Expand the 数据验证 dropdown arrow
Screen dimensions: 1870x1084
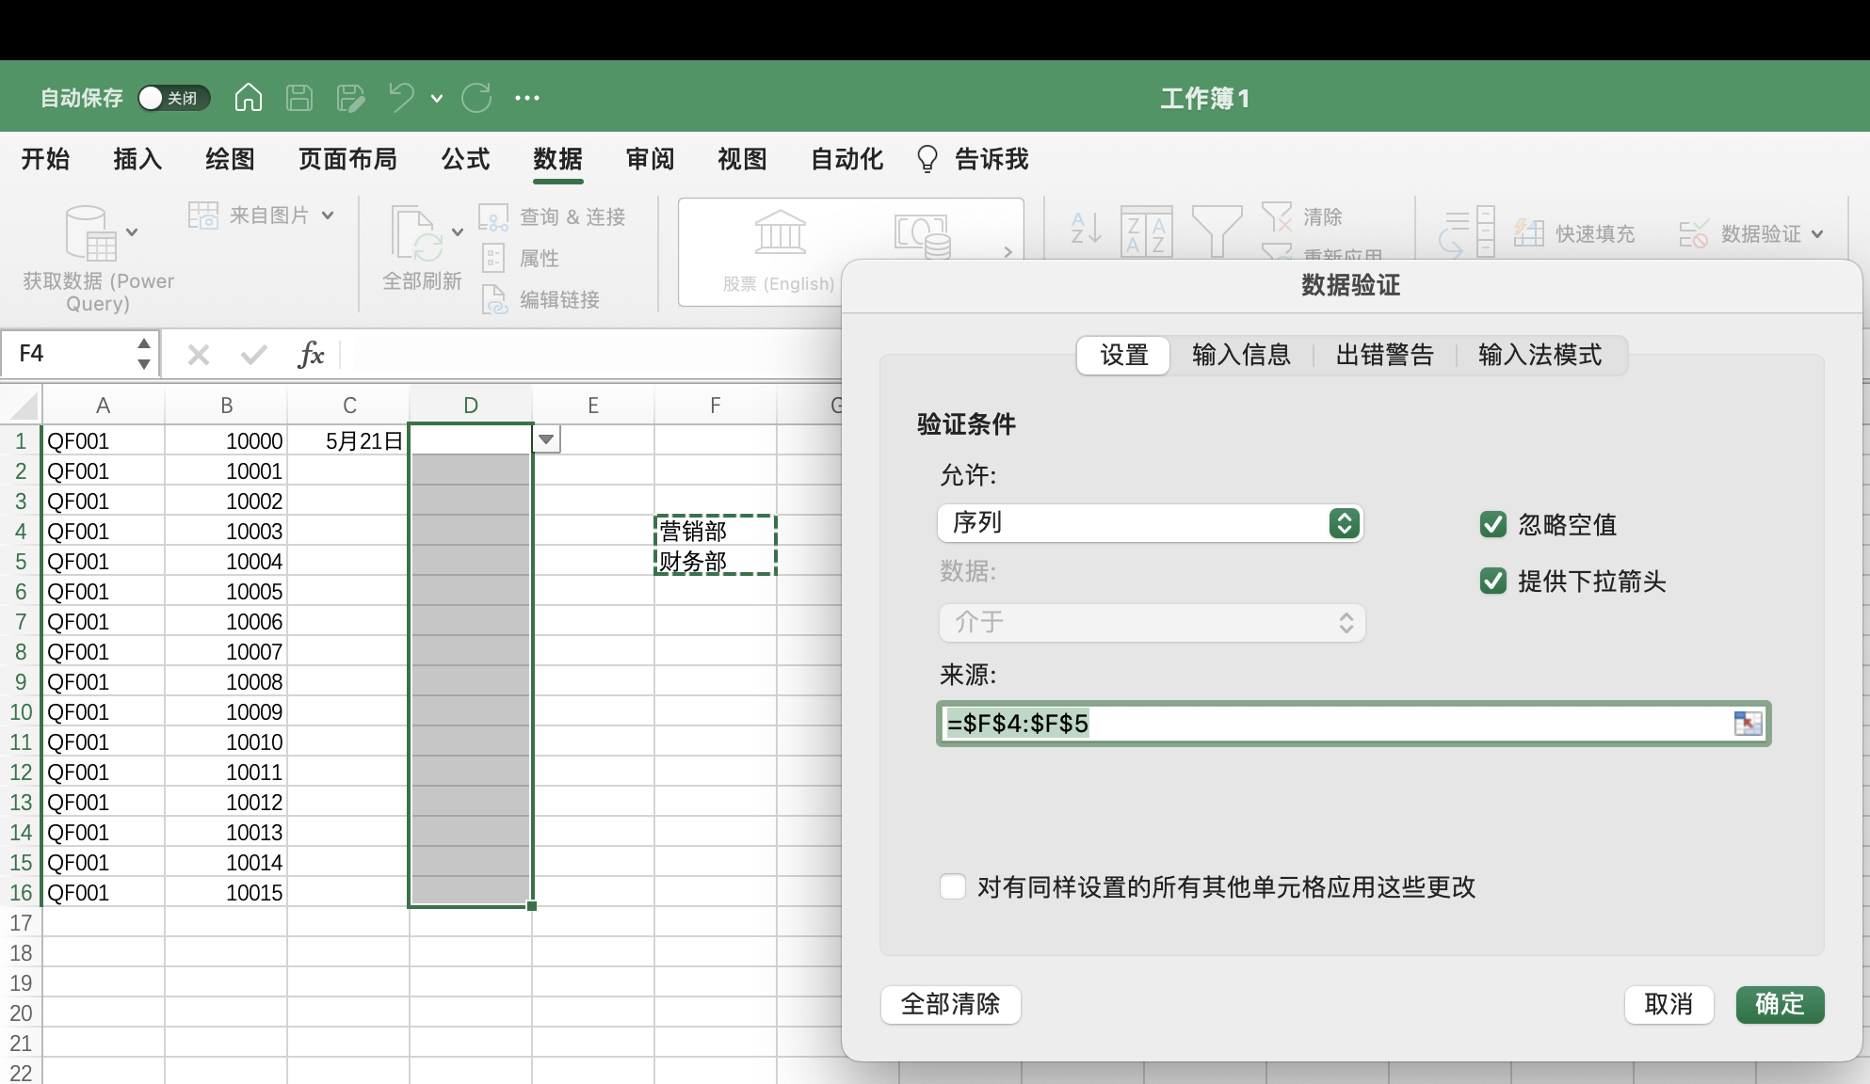tap(1817, 234)
